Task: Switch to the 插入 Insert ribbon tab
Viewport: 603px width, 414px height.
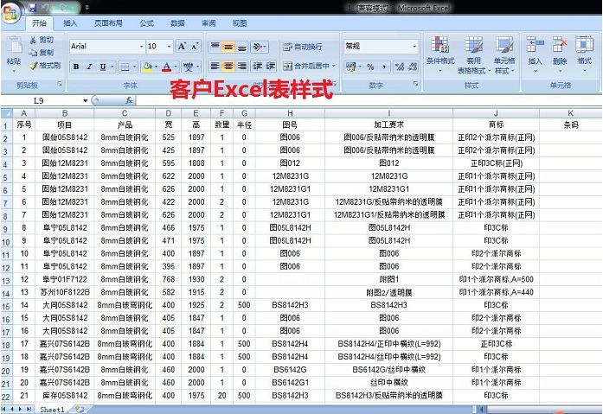Action: 70,23
